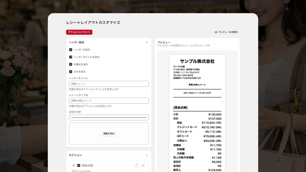Viewport: 306px width, 172px height.
Task: Move the 現金点検 section up
Action: [x=136, y=165]
